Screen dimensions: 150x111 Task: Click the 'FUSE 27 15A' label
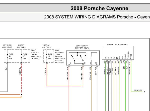(25, 56)
